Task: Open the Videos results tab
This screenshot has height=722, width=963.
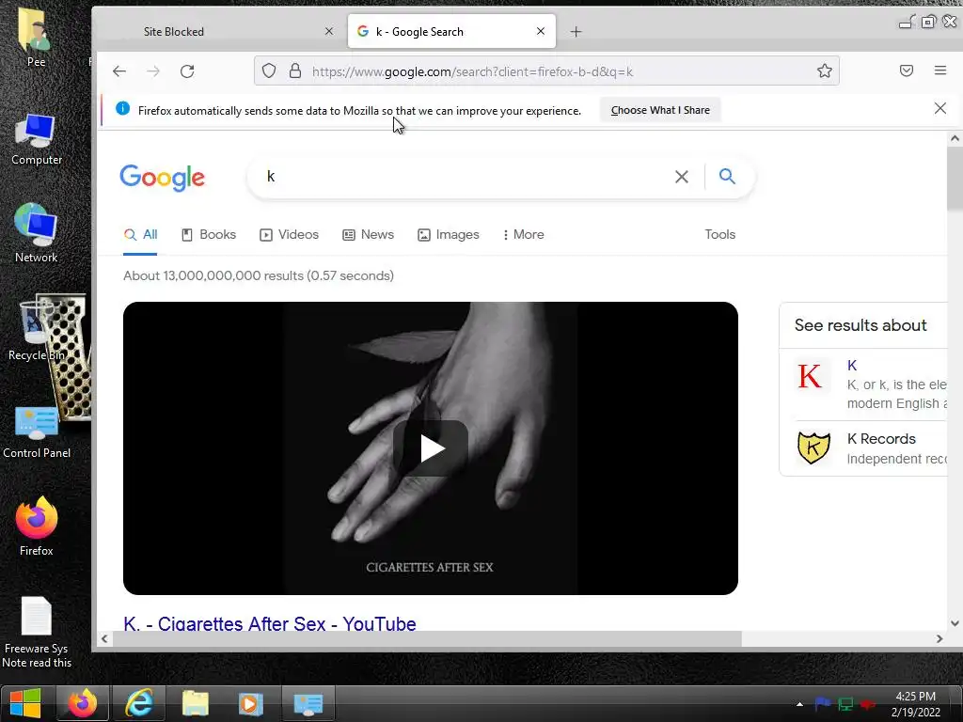Action: click(x=290, y=234)
